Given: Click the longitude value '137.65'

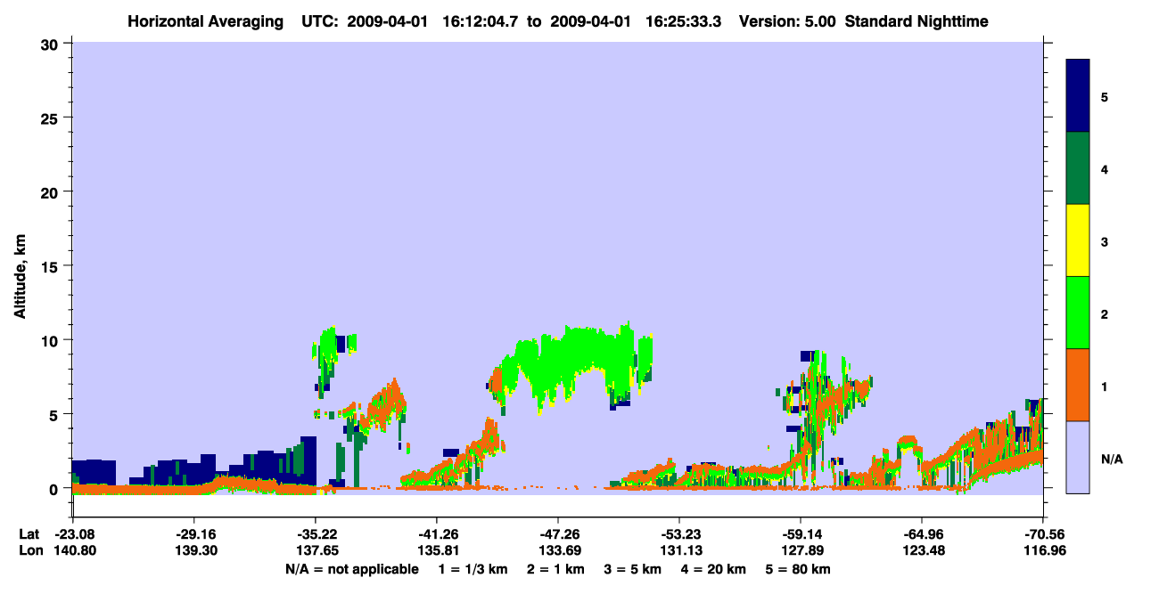Looking at the screenshot, I should 316,550.
